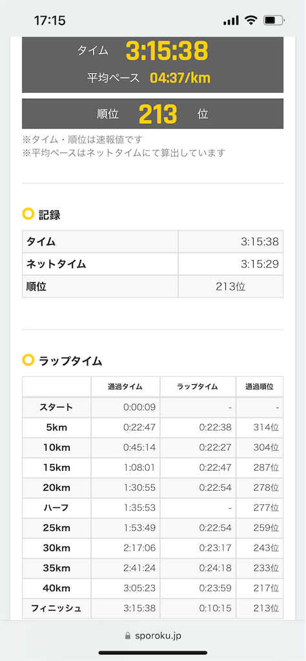This screenshot has width=306, height=661.
Task: Tap the lock icon beside sporoku.jp
Action: (x=128, y=635)
